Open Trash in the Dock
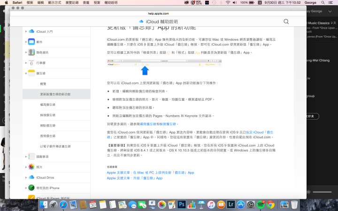The image size is (338, 211). tap(294, 204)
